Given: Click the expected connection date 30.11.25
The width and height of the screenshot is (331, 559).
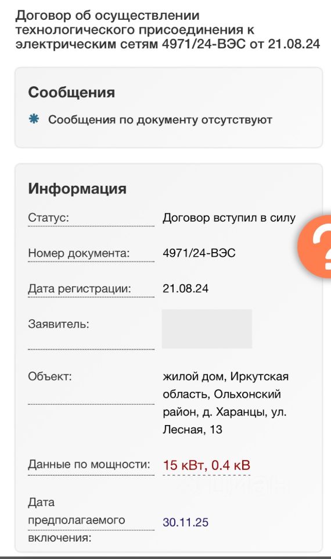Looking at the screenshot, I should [x=186, y=522].
